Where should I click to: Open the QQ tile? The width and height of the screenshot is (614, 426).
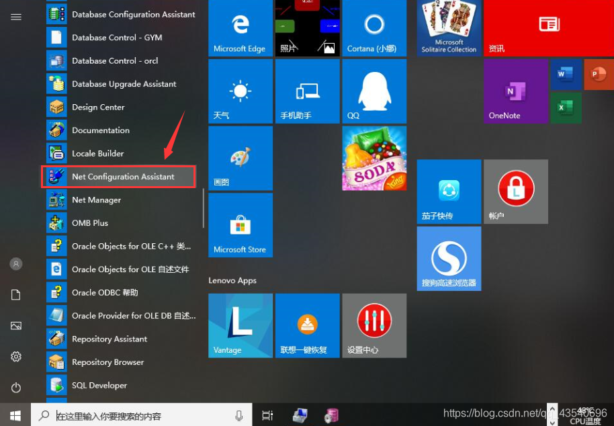pos(374,91)
